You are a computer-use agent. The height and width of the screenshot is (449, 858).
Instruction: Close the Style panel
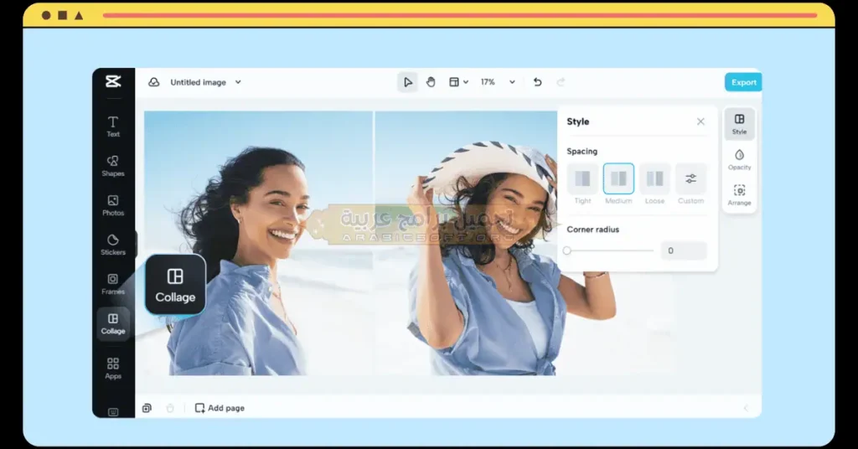point(700,121)
